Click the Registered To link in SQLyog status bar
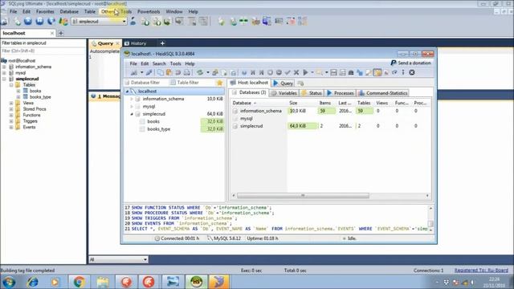 point(481,271)
